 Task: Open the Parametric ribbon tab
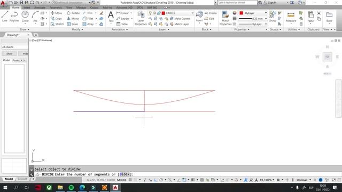pyautogui.click(x=56, y=7)
